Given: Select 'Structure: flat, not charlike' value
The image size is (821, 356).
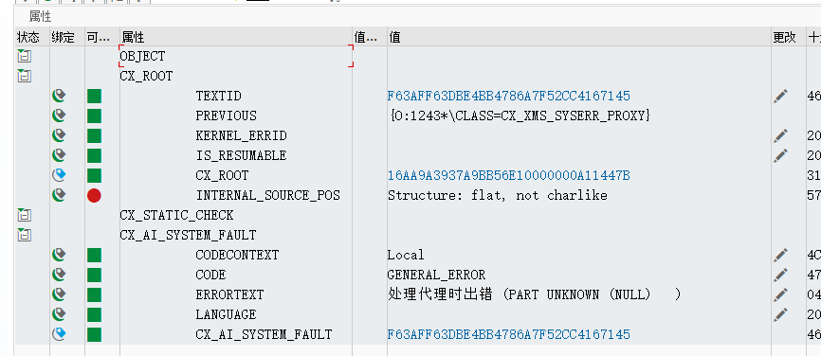Looking at the screenshot, I should 498,195.
